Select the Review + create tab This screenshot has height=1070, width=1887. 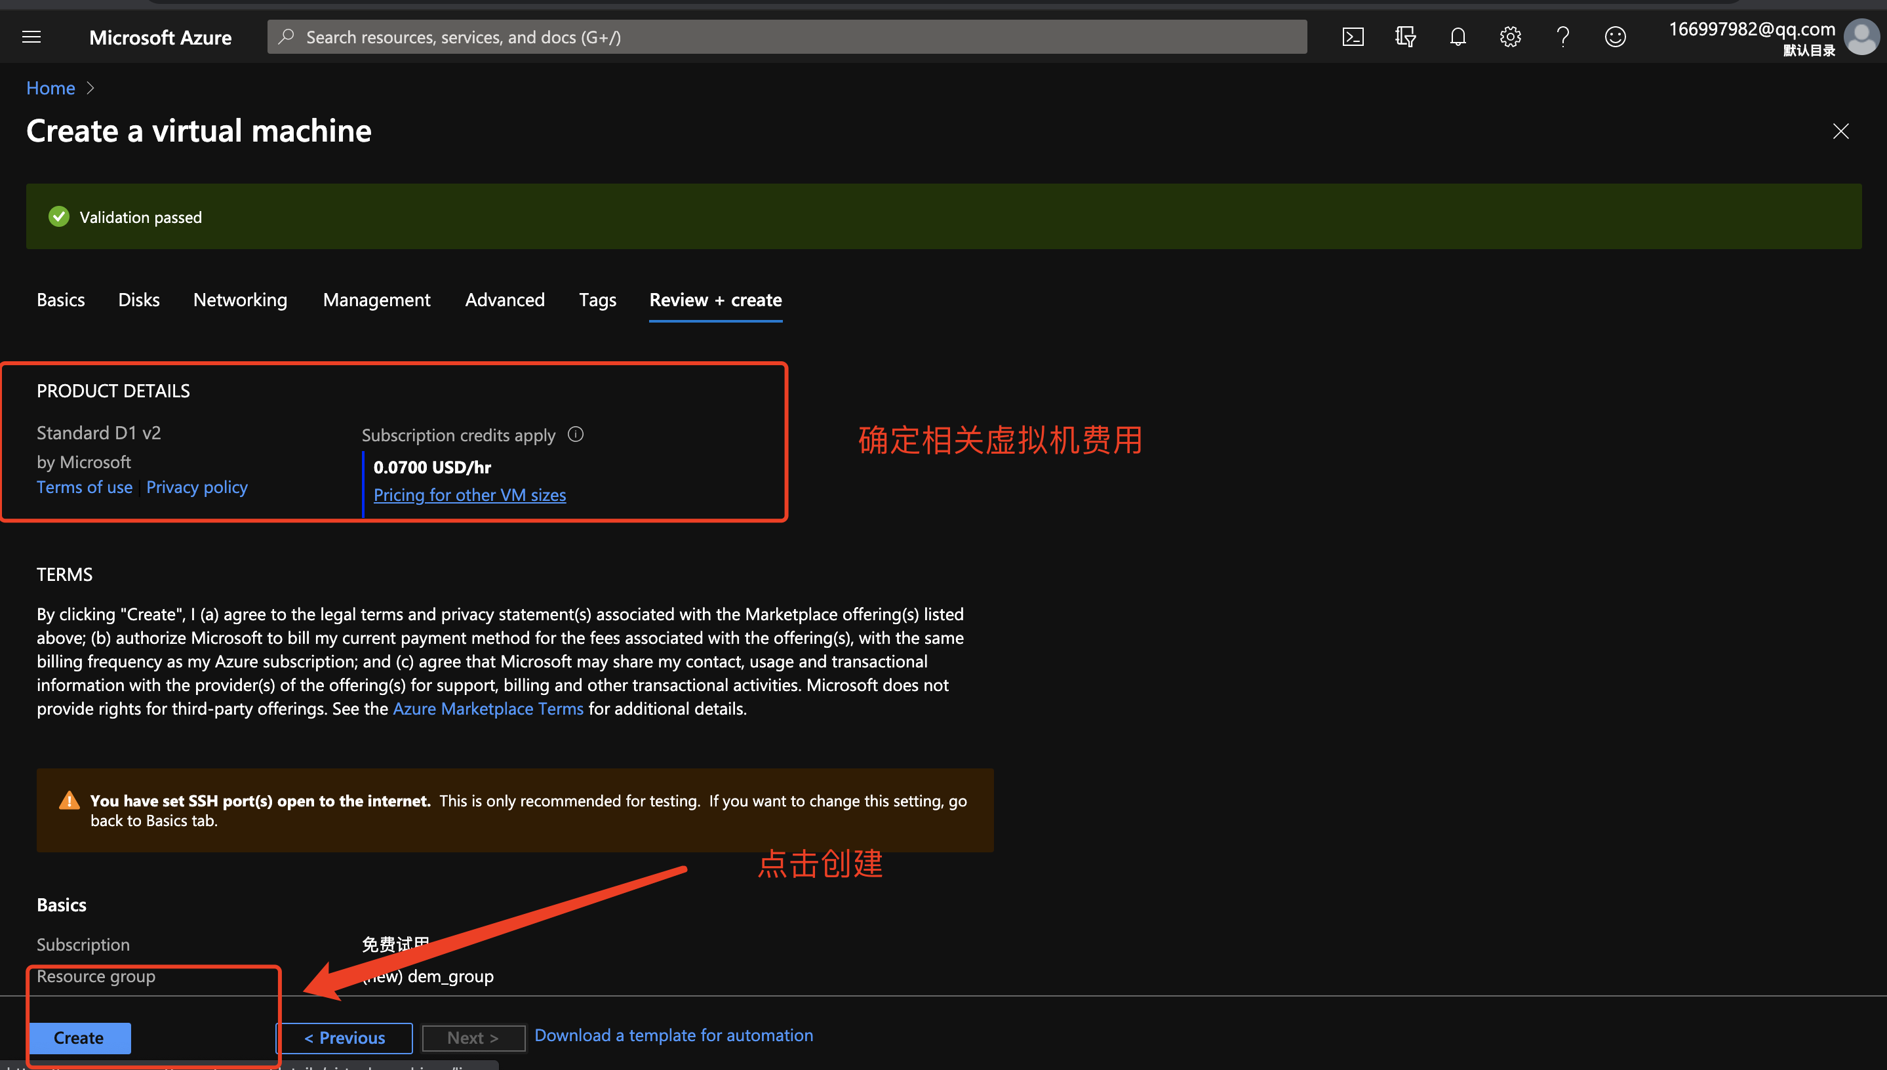tap(716, 300)
